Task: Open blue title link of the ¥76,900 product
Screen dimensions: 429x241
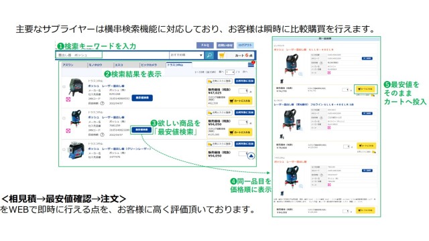Action: pyautogui.click(x=314, y=104)
